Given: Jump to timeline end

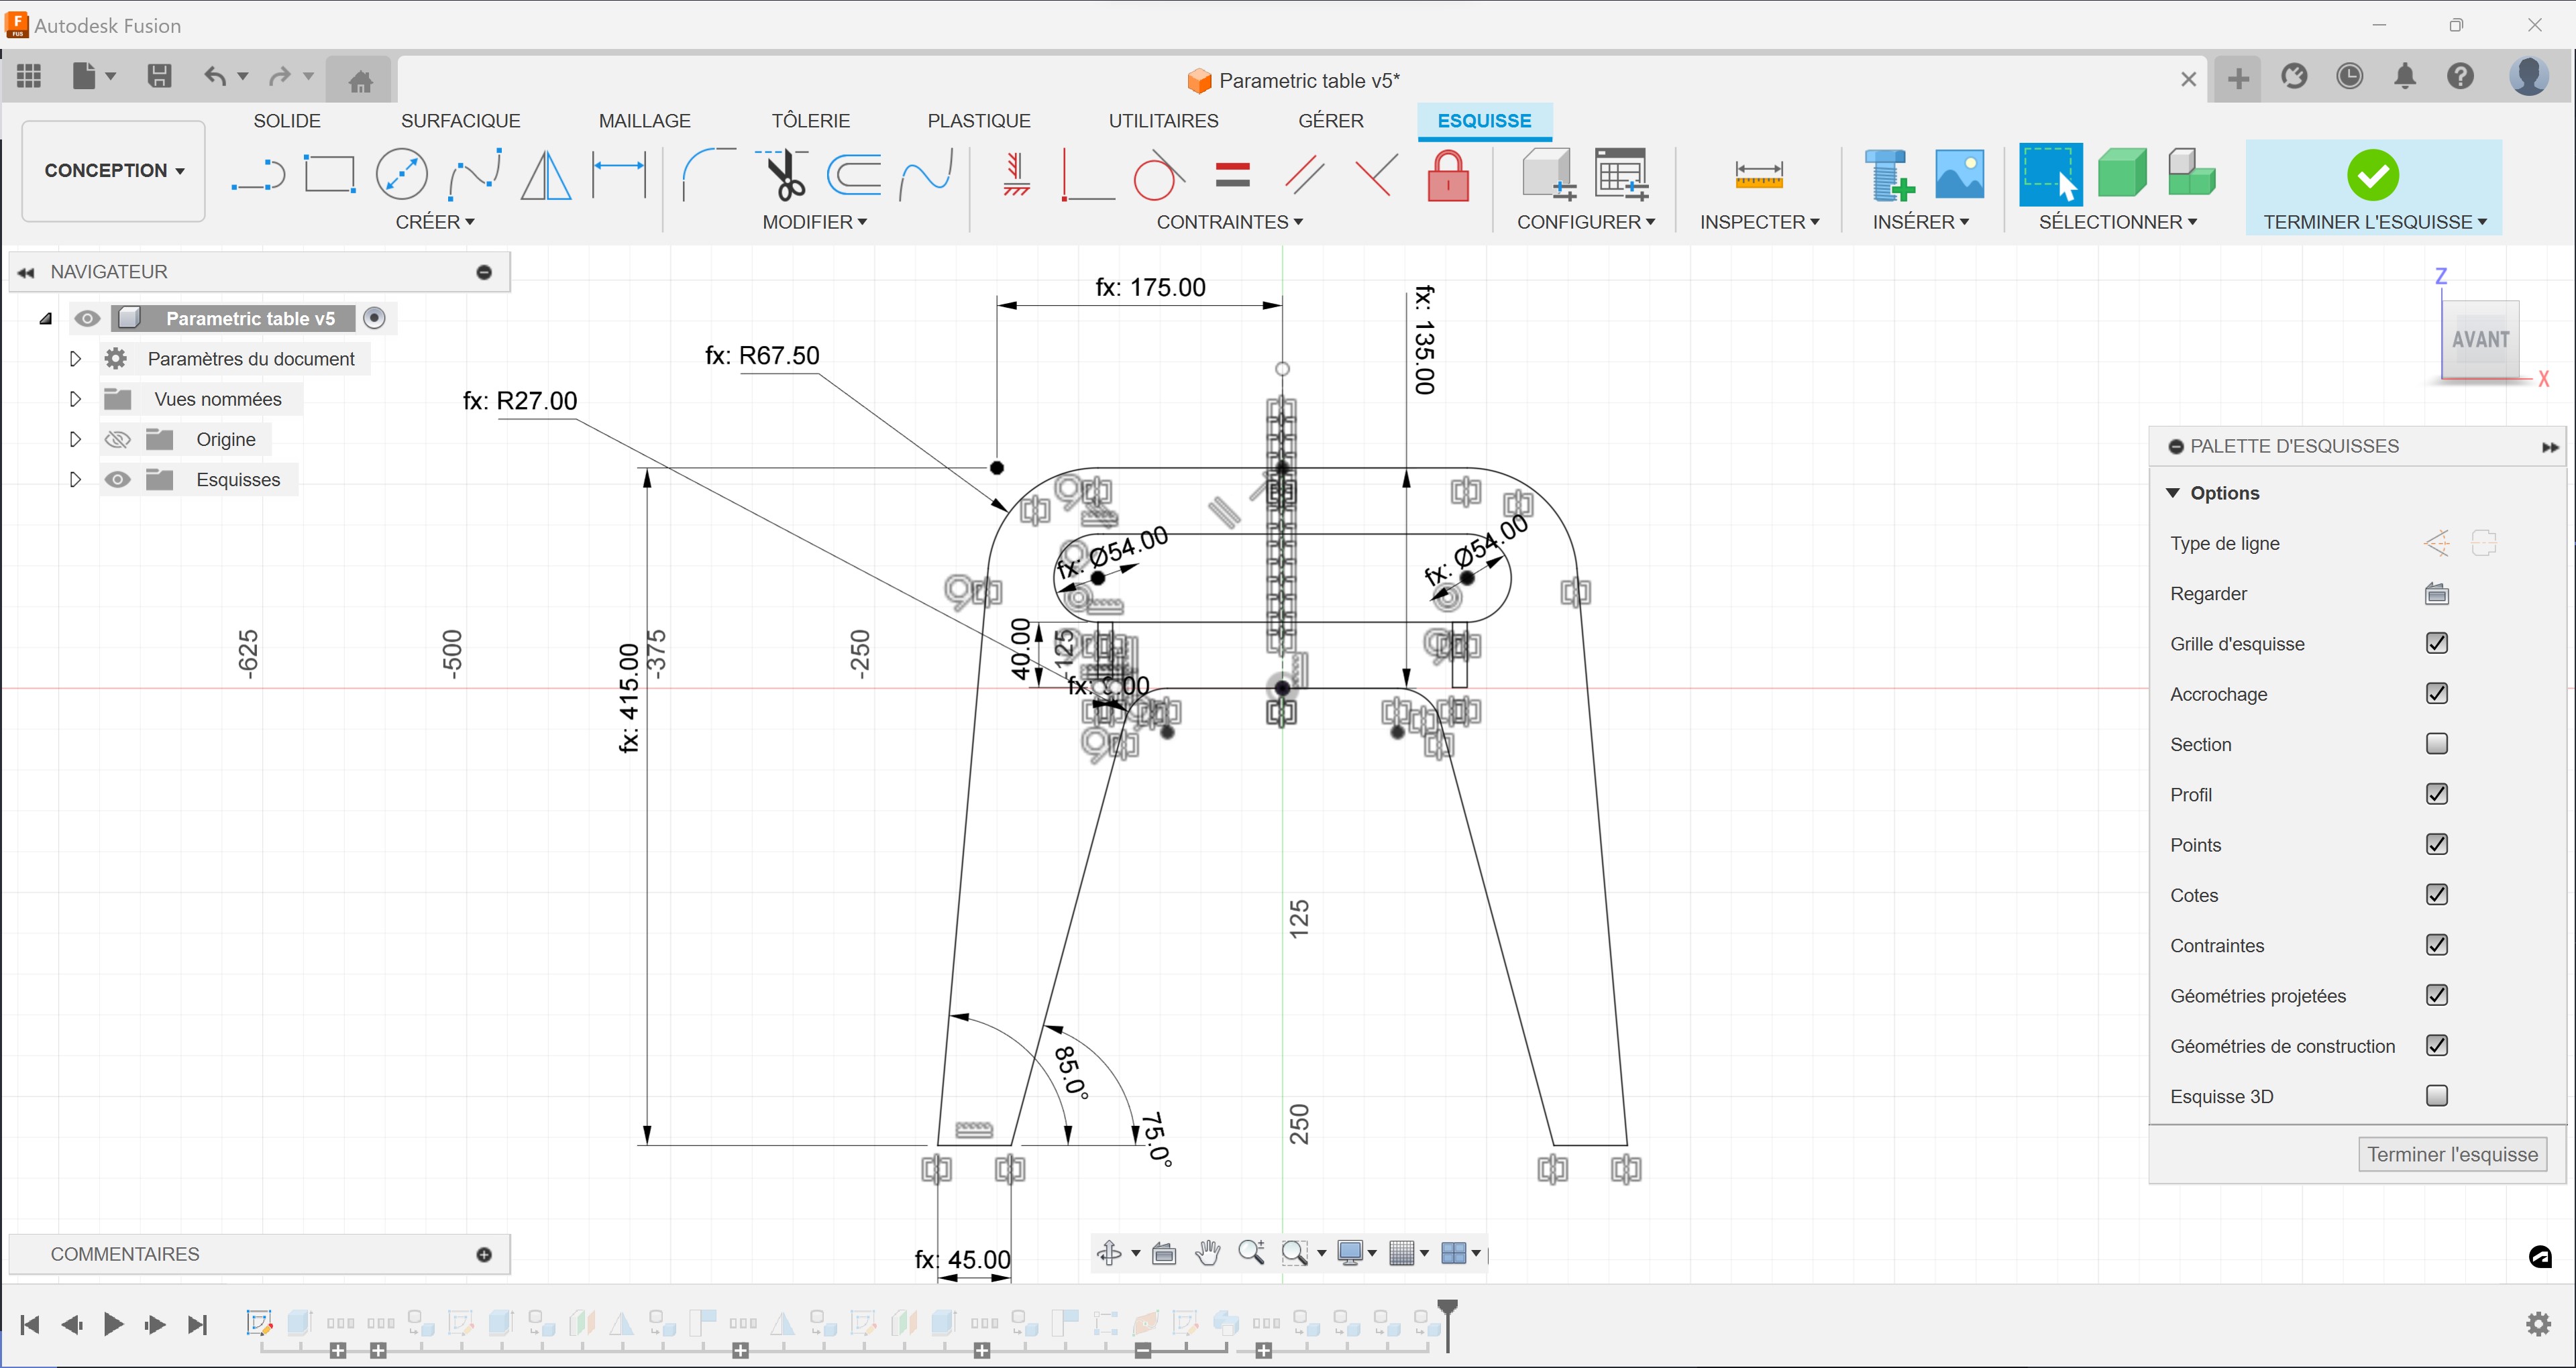Looking at the screenshot, I should click(197, 1324).
